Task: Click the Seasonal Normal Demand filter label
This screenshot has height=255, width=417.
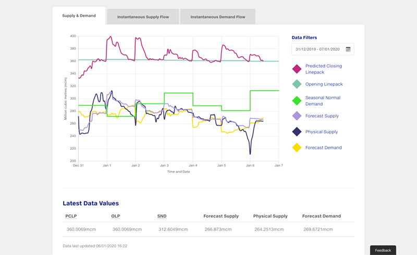Action: pyautogui.click(x=323, y=100)
